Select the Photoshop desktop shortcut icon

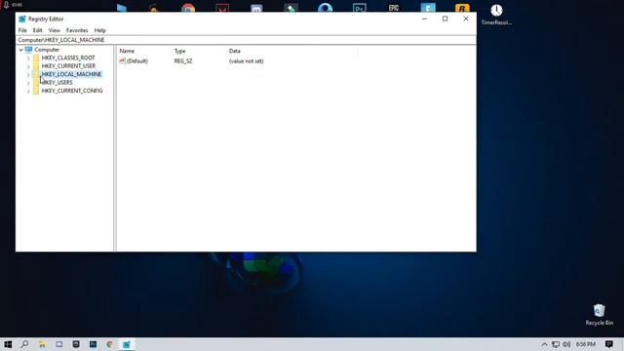(360, 8)
